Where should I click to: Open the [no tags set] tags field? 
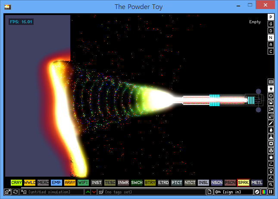(152, 192)
